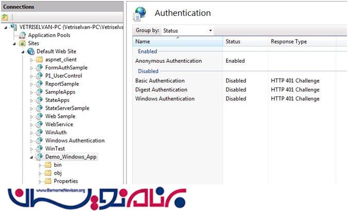Select the WebService tree item

(59, 125)
